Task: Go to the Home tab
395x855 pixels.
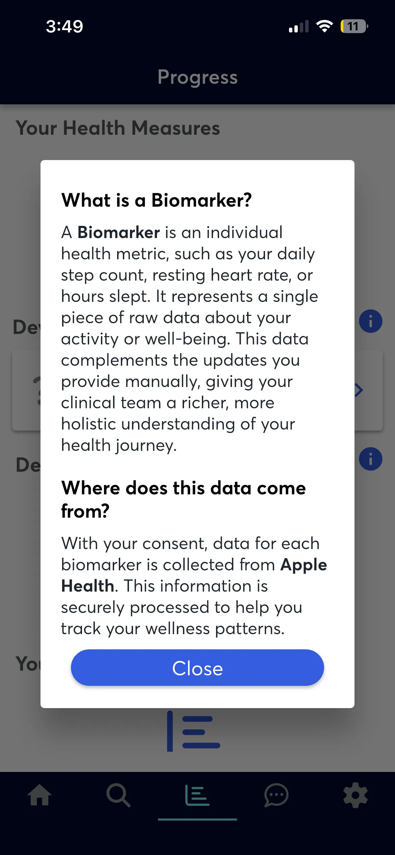Action: click(x=39, y=795)
